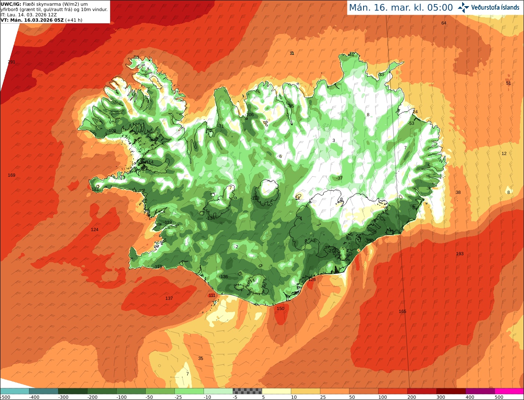Click the map value 111
The image size is (524, 400).
[x=212, y=295]
